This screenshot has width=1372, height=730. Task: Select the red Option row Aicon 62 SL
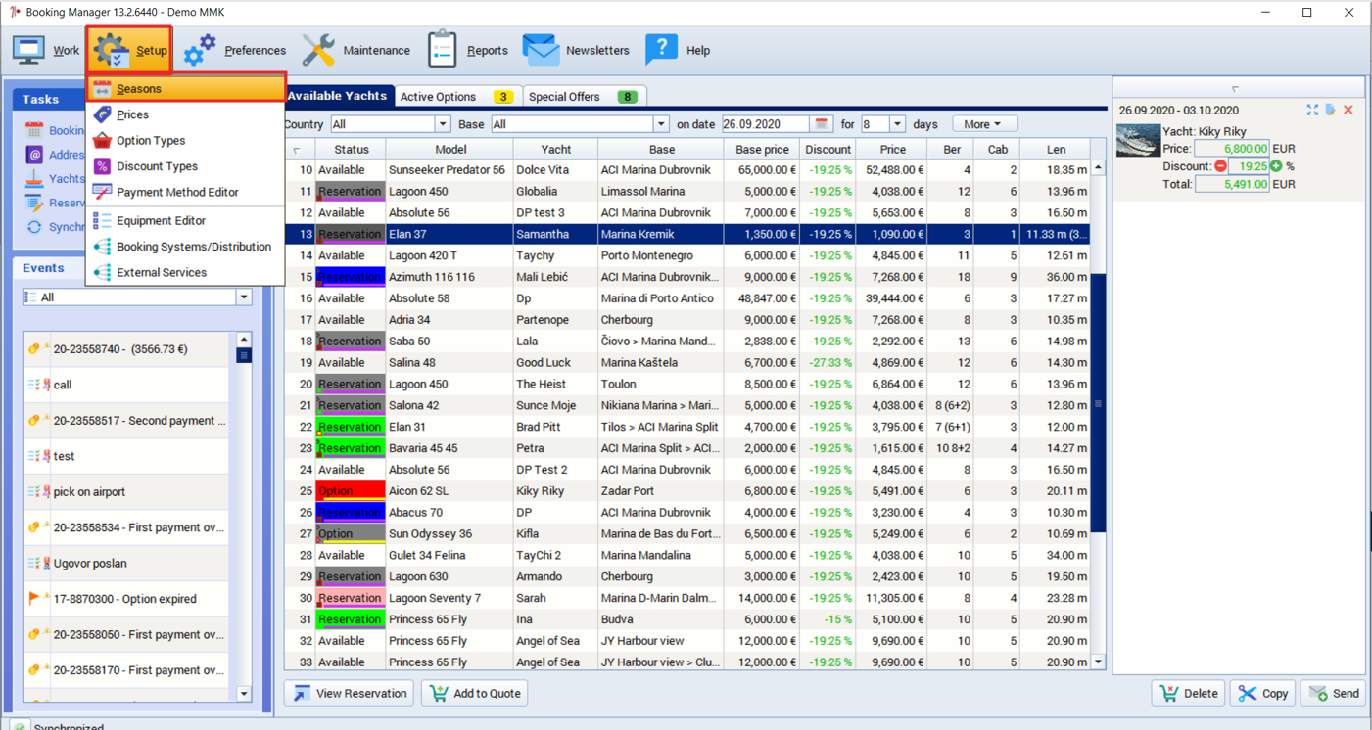687,491
